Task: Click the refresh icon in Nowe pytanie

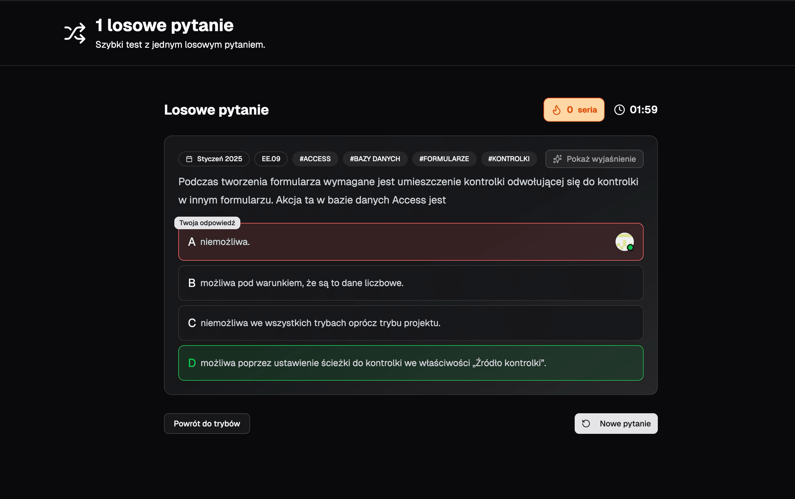Action: (x=586, y=424)
